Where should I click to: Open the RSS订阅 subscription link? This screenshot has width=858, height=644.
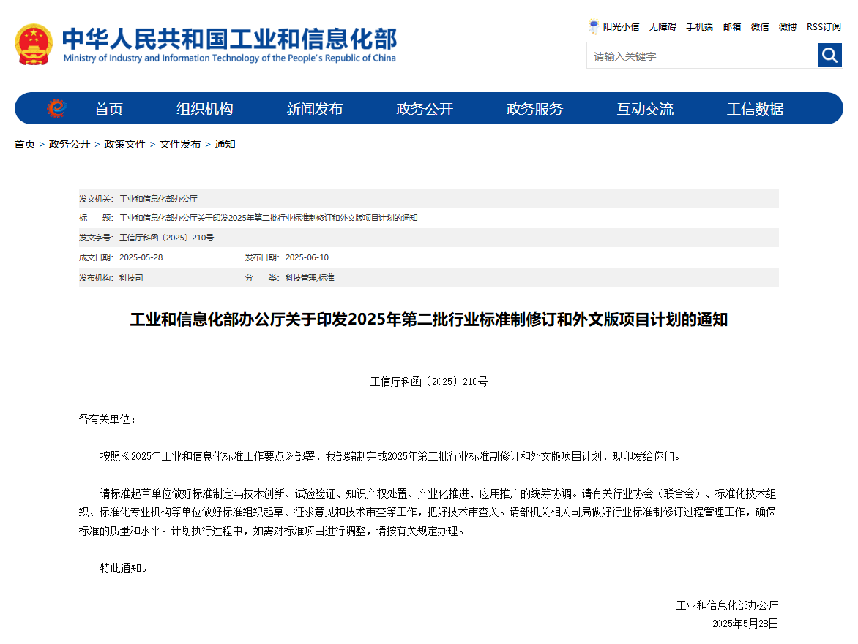tap(824, 27)
